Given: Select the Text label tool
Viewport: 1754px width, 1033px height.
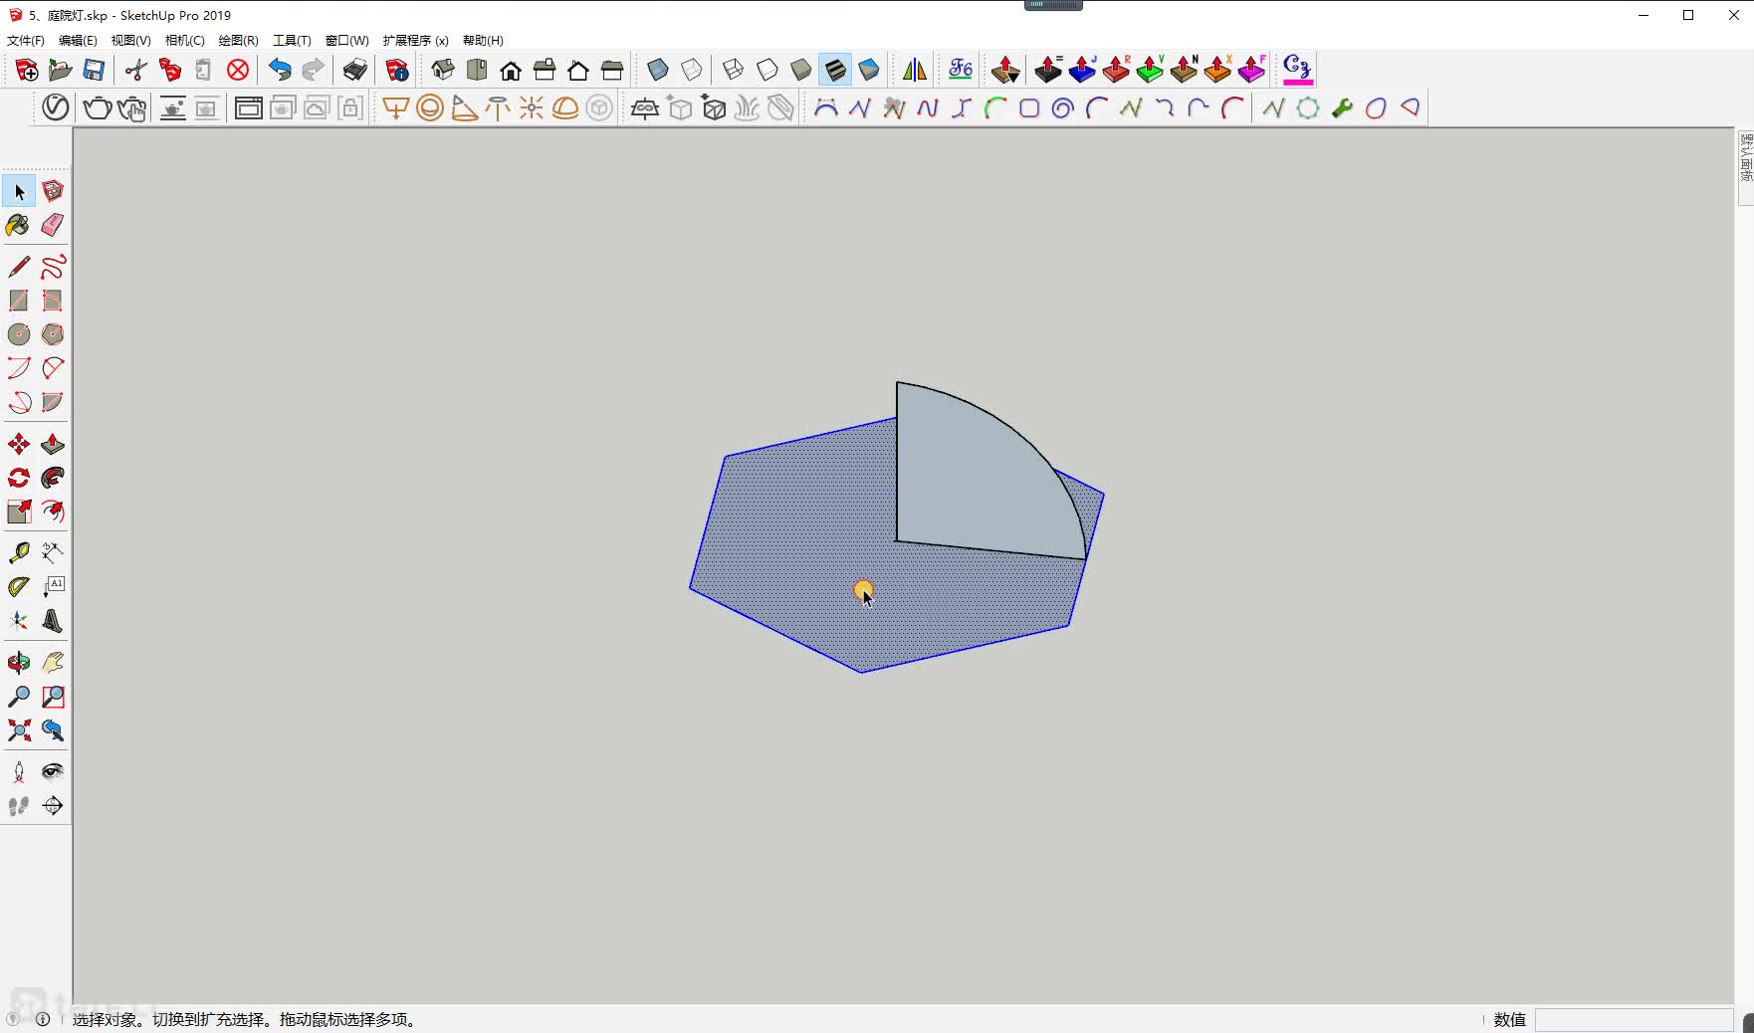Looking at the screenshot, I should tap(53, 587).
